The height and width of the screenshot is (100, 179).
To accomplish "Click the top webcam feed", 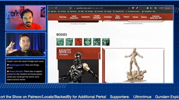I will [26, 18].
